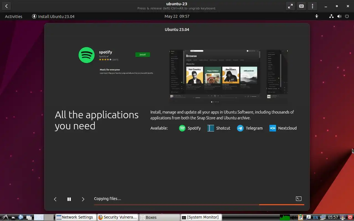Toggle fullscreen for the ubuntu-23 box
The width and height of the screenshot is (354, 221).
click(x=290, y=6)
